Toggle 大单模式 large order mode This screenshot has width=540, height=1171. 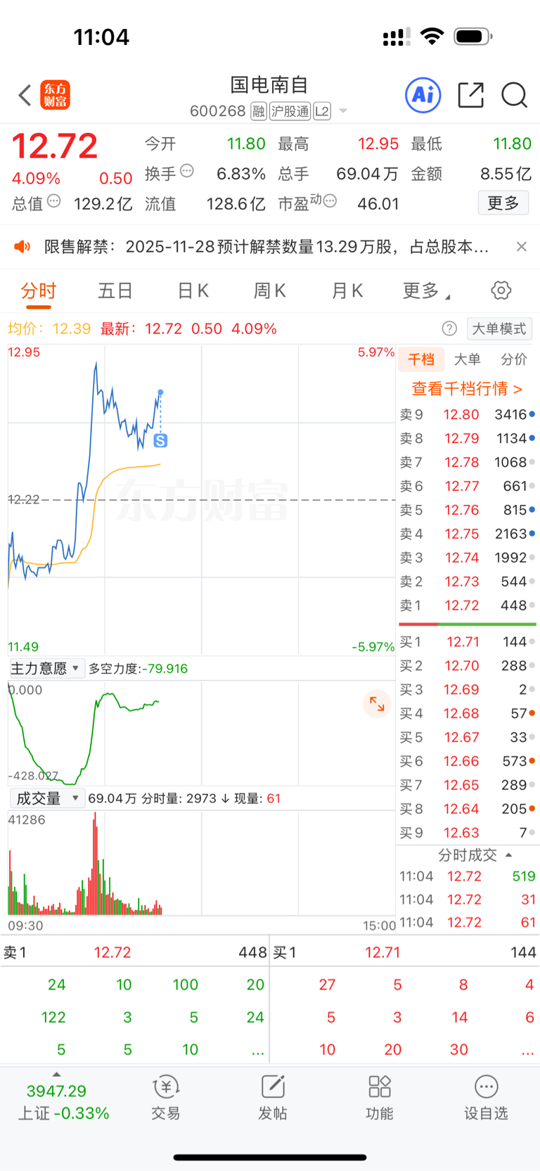[x=499, y=328]
